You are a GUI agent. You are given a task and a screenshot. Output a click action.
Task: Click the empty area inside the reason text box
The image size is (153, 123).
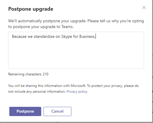[76, 54]
